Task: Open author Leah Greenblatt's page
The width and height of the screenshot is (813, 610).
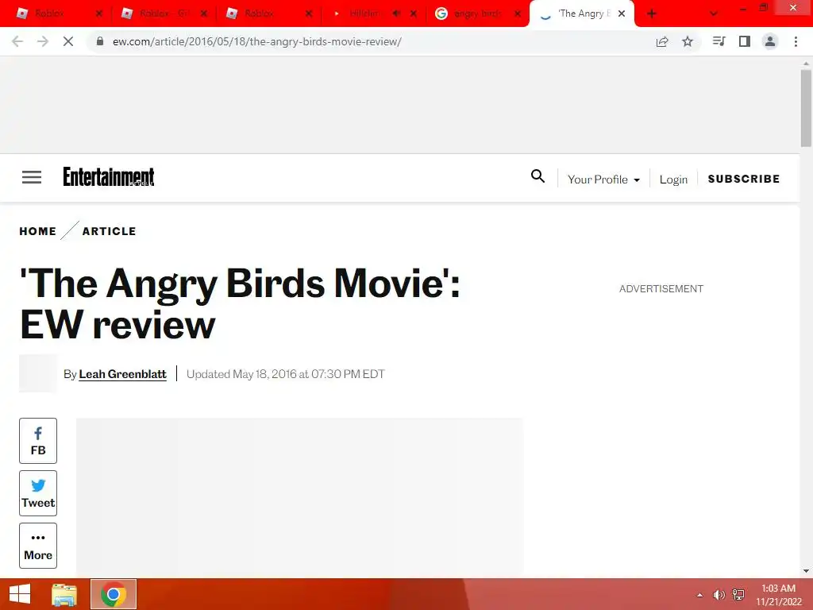Action: (x=122, y=374)
